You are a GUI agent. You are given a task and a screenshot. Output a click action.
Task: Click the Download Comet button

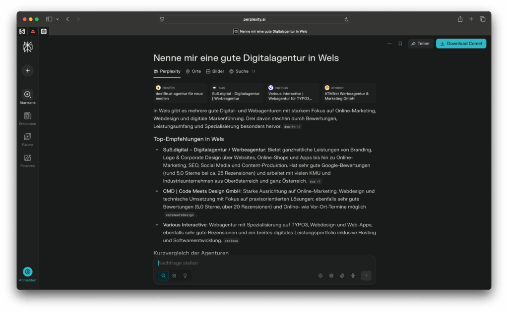pyautogui.click(x=461, y=44)
